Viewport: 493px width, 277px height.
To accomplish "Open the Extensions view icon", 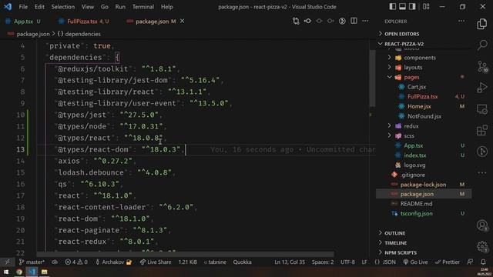I will pyautogui.click(x=482, y=130).
